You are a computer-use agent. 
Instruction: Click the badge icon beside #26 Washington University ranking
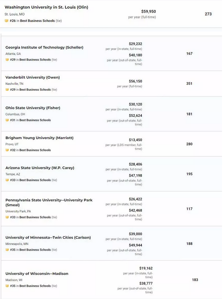coord(7,21)
